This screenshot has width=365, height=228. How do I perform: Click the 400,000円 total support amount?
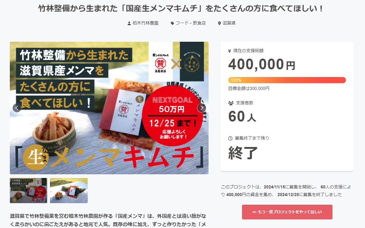coord(262,64)
